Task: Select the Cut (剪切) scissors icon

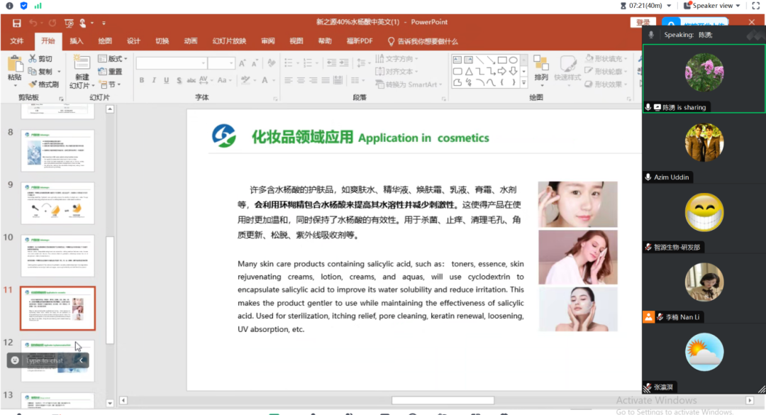Action: pos(33,59)
